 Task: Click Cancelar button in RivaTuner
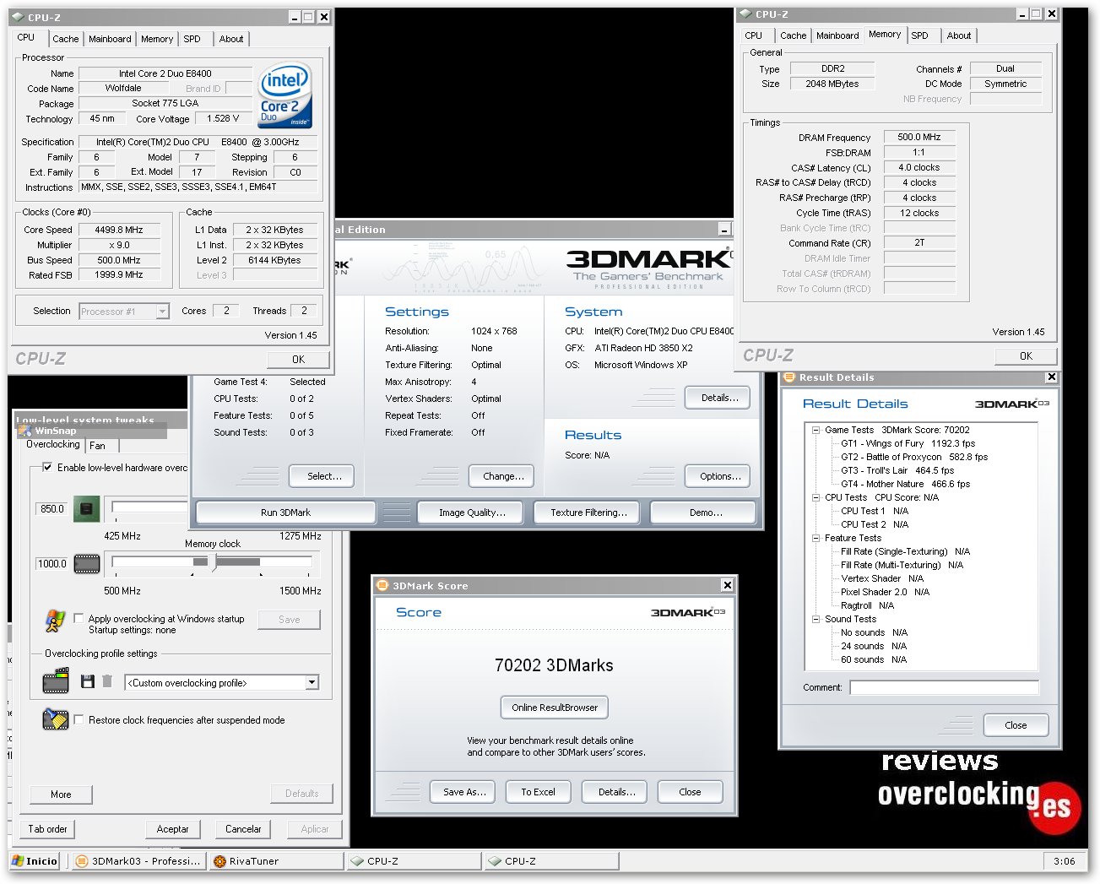point(243,829)
